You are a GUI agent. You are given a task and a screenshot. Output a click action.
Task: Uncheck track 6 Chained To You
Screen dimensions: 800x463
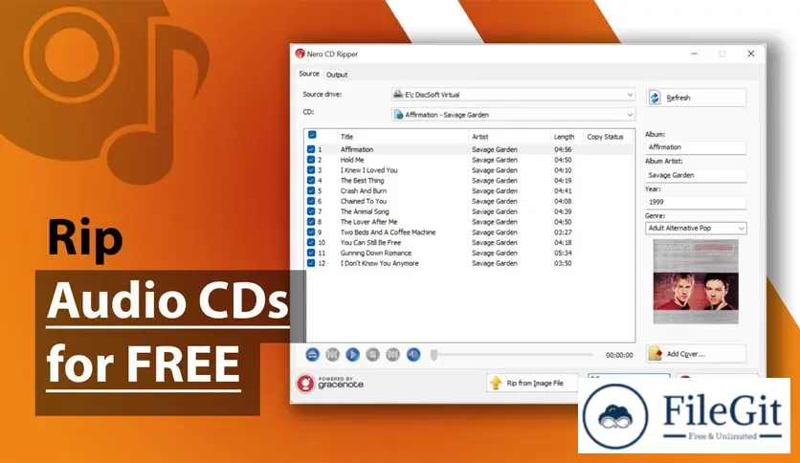pos(311,201)
